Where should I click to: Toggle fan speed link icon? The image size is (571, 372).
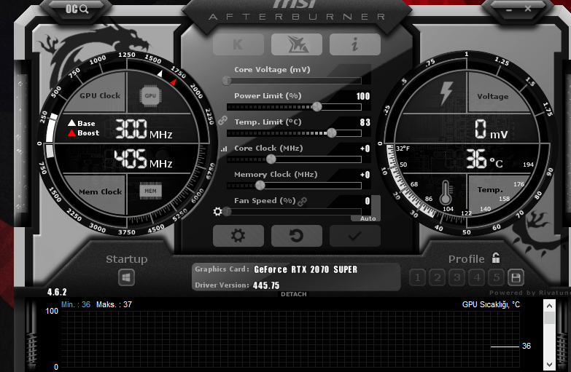pos(302,201)
